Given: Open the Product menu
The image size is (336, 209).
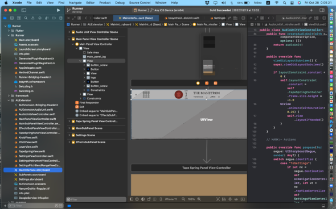Looking at the screenshot, I should coord(105,3).
